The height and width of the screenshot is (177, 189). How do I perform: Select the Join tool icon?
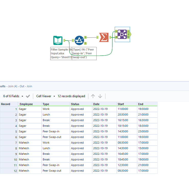pos(122,34)
